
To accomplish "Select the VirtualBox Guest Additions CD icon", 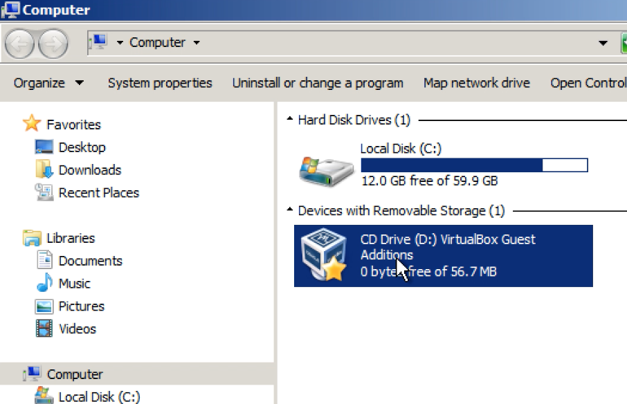I will point(324,255).
